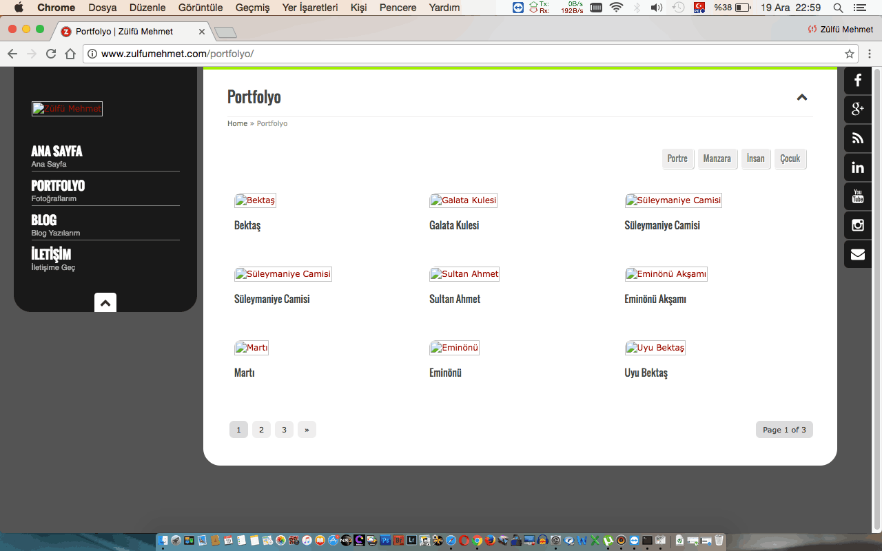The width and height of the screenshot is (882, 551).
Task: Click the page vertical scrollbar
Action: pos(877,300)
